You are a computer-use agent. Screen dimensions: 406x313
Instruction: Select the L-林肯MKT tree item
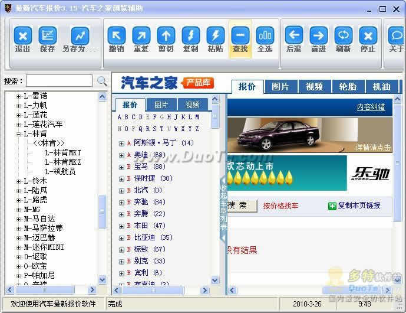pyautogui.click(x=63, y=152)
